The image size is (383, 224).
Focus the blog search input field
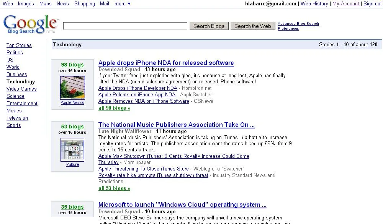(125, 26)
